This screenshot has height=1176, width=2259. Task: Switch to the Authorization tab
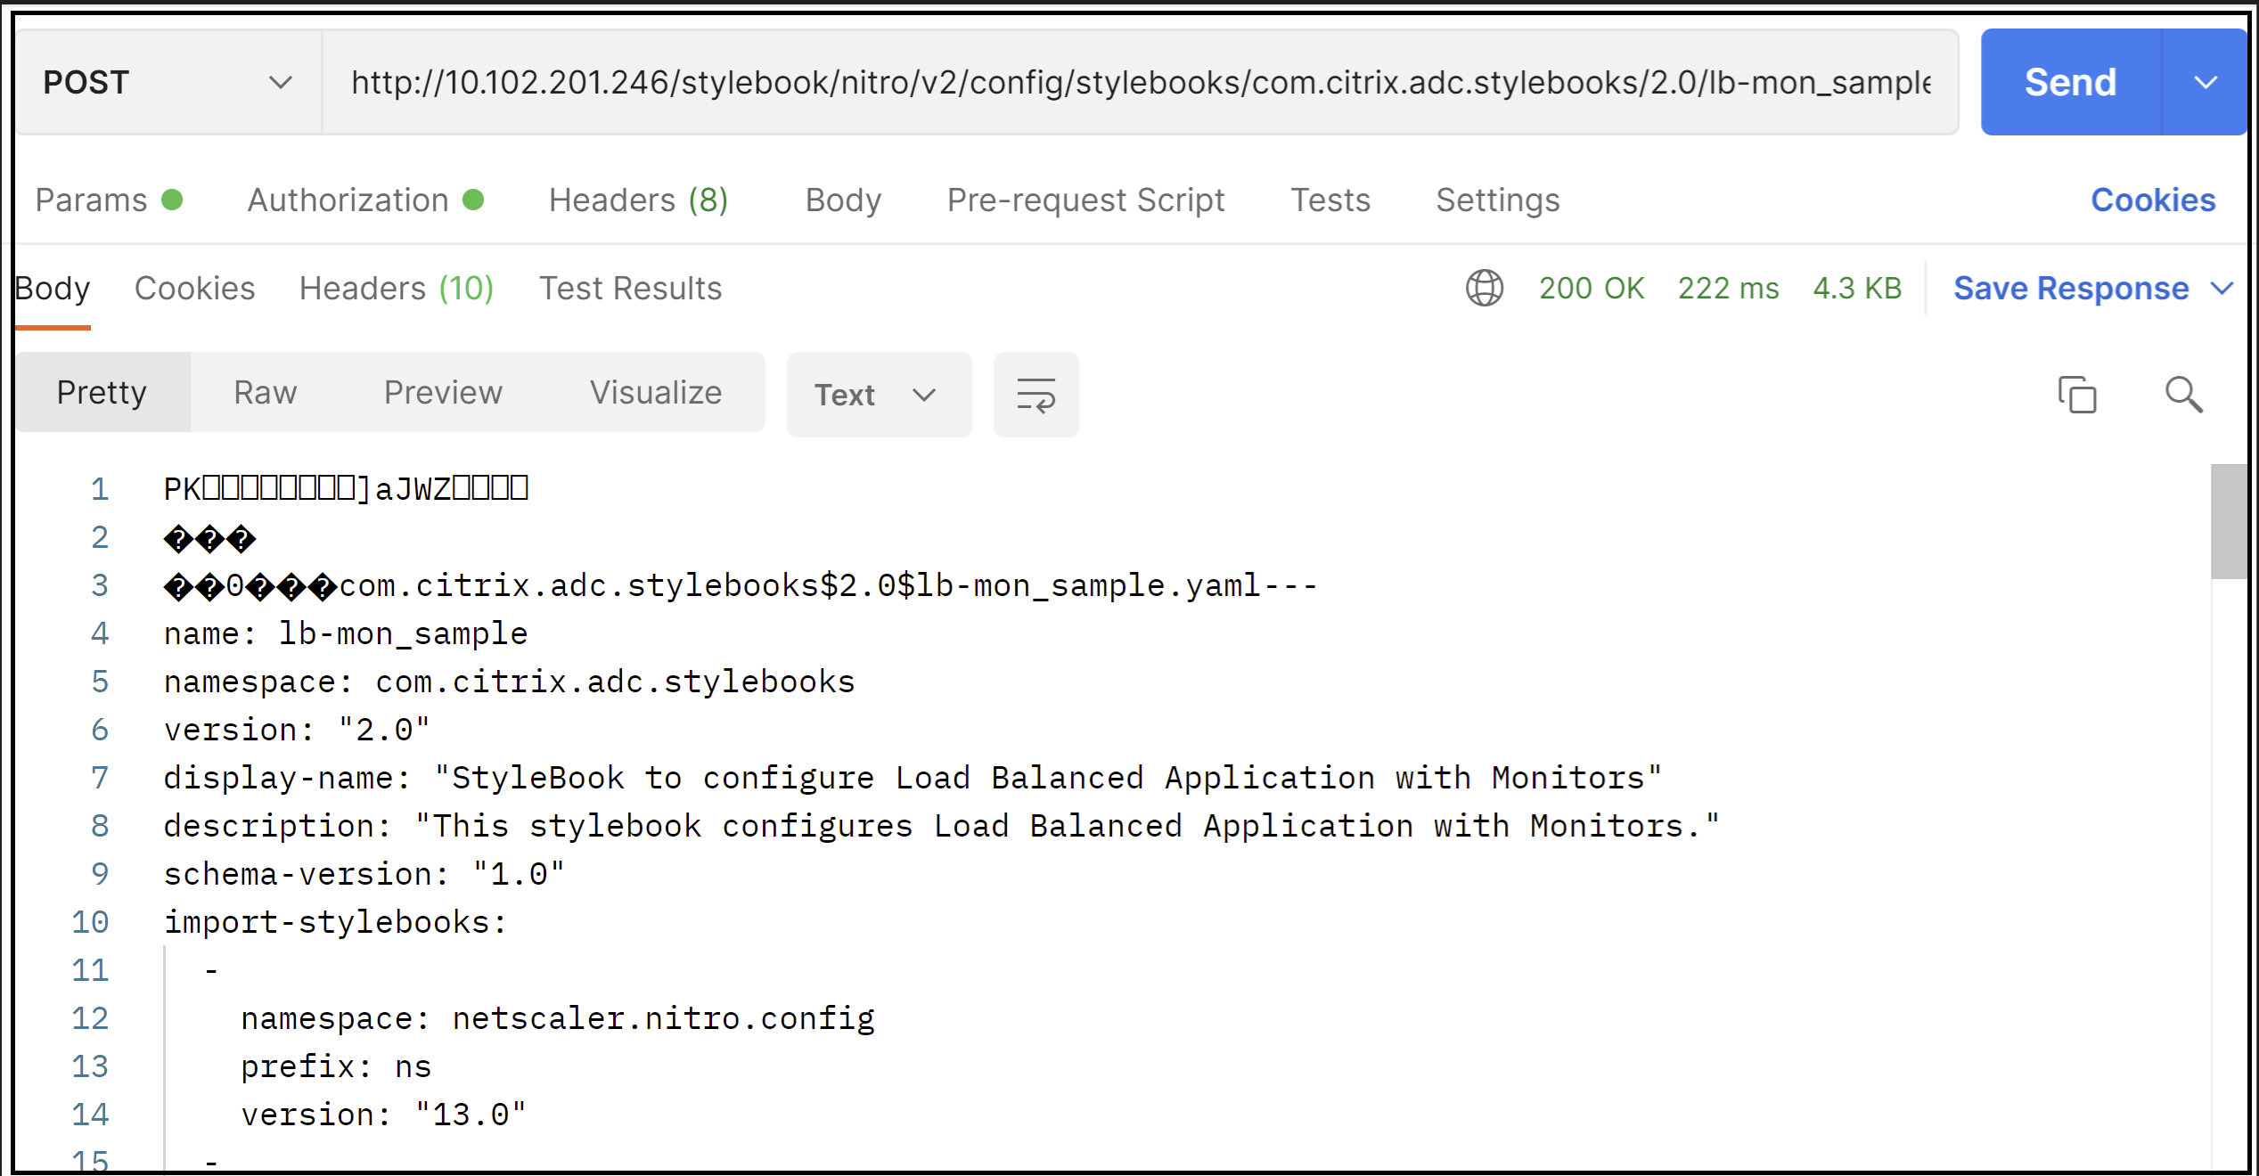[x=365, y=200]
